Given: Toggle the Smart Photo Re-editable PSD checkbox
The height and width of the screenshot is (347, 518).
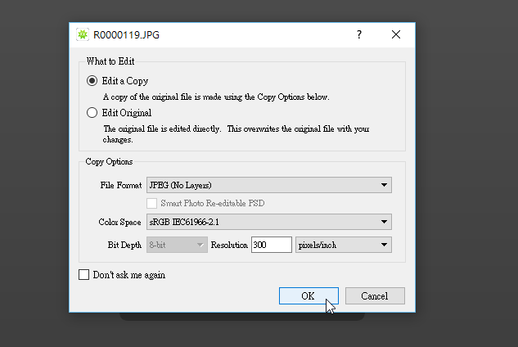Looking at the screenshot, I should pos(152,203).
